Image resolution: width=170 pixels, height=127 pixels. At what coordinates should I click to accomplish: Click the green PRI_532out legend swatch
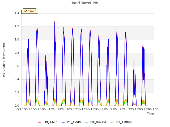tap(87, 122)
